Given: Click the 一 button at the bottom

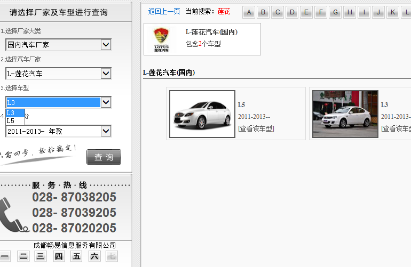Looking at the screenshot, I should click(5, 256).
